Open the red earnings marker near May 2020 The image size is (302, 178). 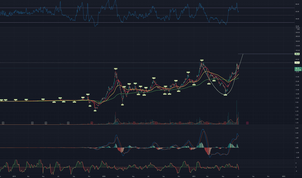tap(134, 123)
